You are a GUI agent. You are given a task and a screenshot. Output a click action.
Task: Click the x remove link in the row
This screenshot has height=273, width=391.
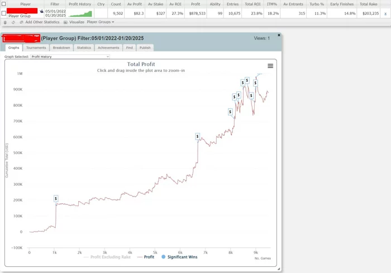(385, 13)
